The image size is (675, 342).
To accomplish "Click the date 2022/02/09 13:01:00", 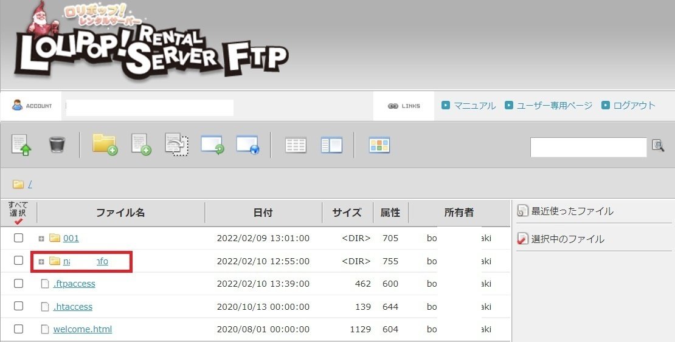I will 263,238.
